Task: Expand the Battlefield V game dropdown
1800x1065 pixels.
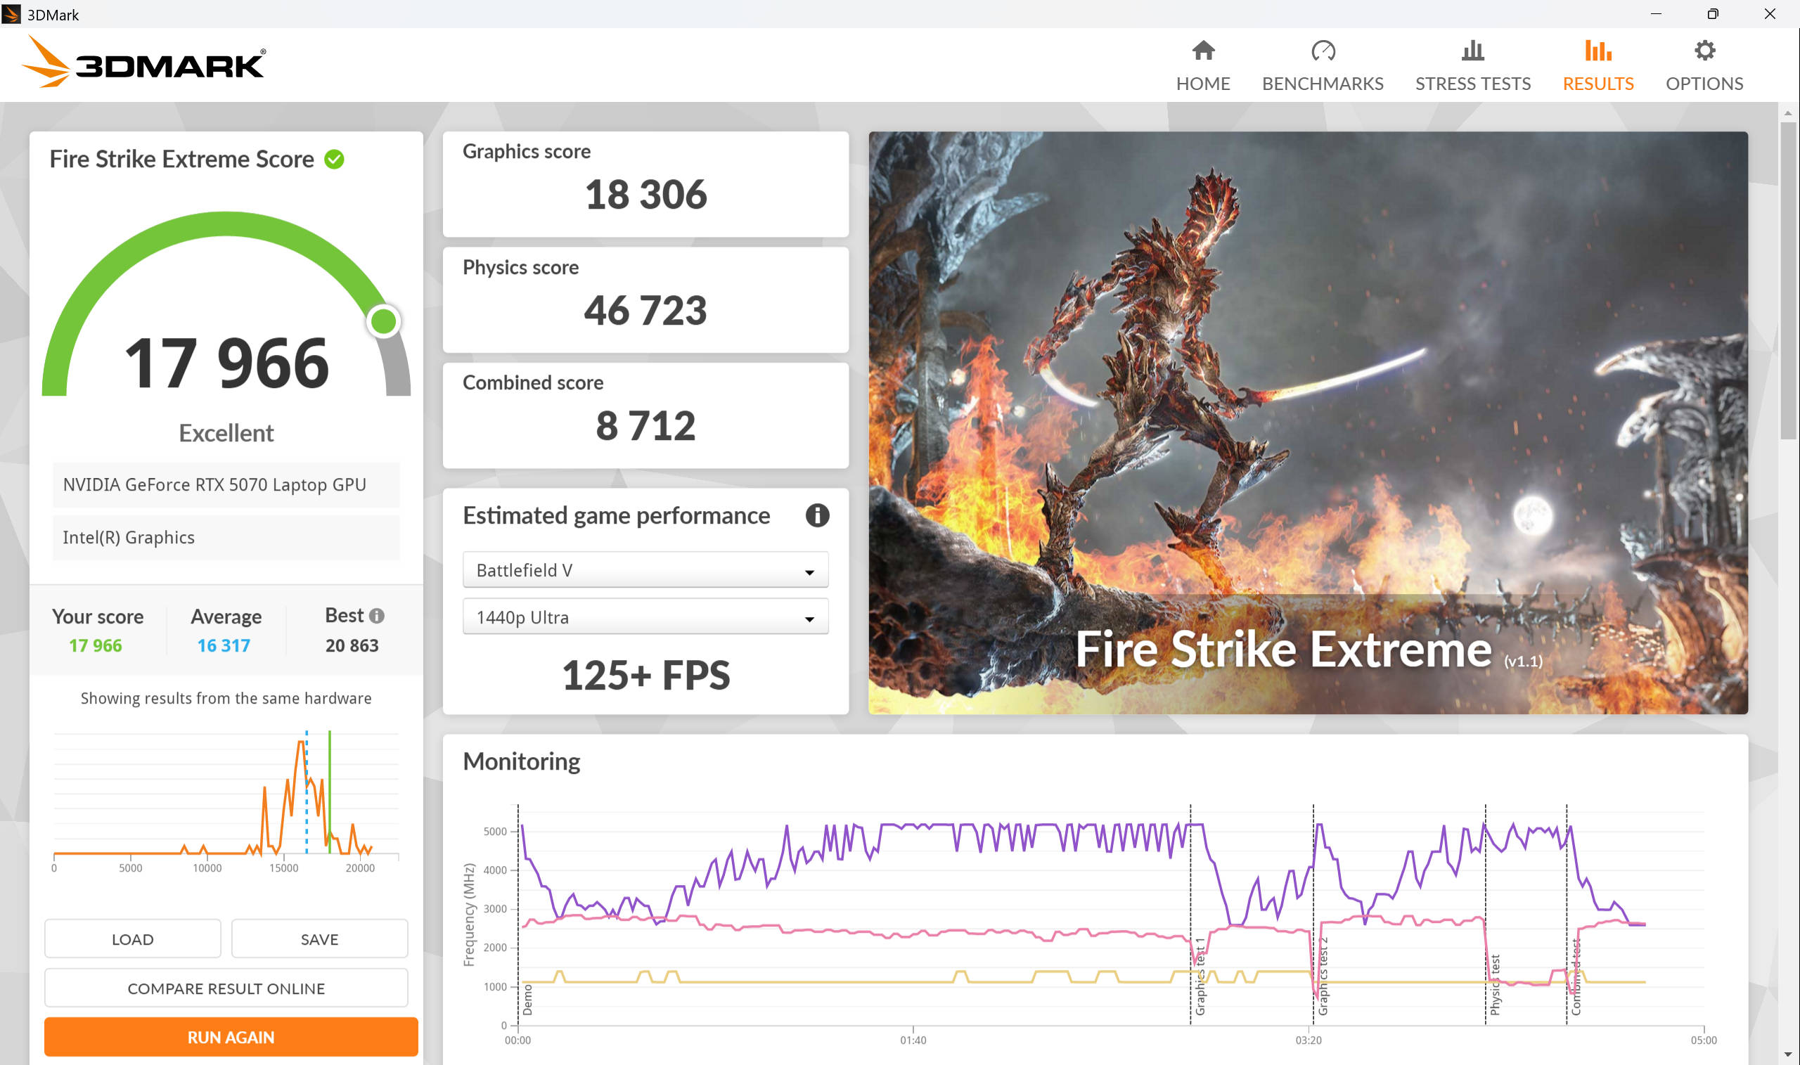Action: [x=645, y=570]
